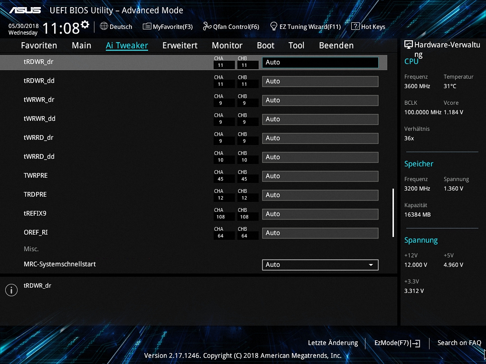The image size is (486, 364).
Task: Select the tWRWR_dr row label
Action: pyautogui.click(x=39, y=100)
